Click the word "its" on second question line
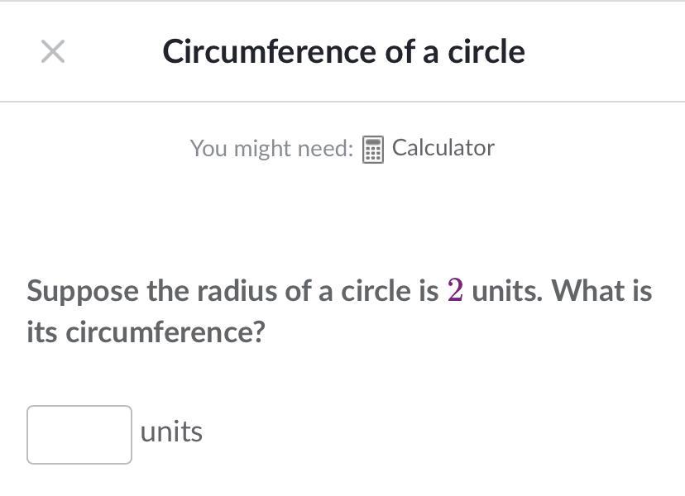This screenshot has width=685, height=496. click(x=42, y=332)
